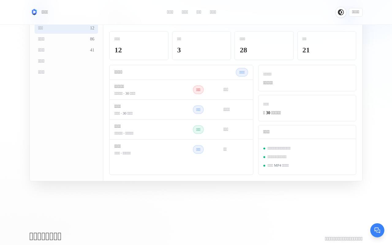Open the floating blue chat bubble button

click(x=377, y=230)
